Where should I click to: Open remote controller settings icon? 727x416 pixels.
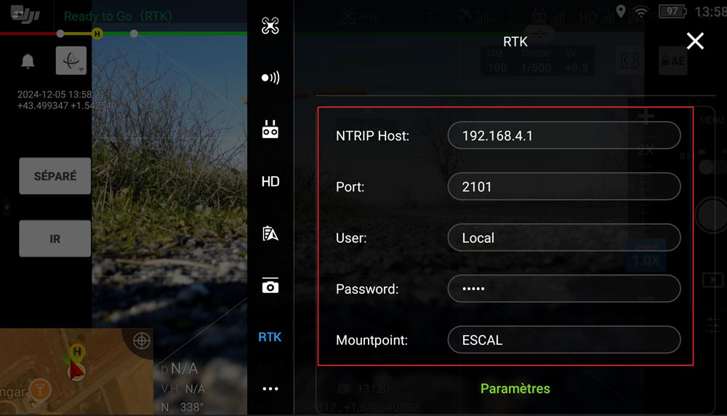[270, 130]
